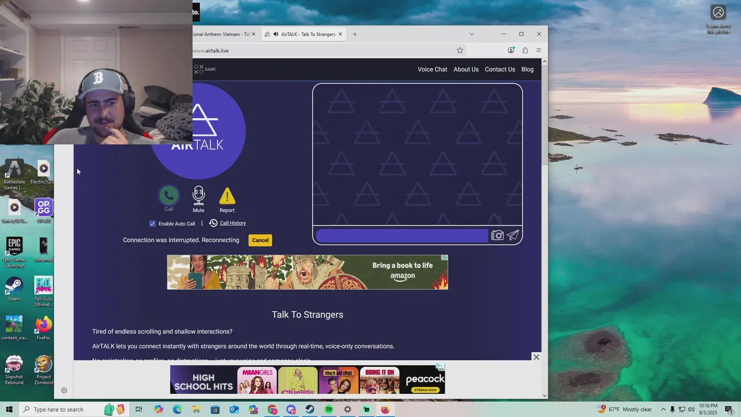Open Discord from the taskbar
Viewport: 741px width, 417px height.
(x=291, y=409)
